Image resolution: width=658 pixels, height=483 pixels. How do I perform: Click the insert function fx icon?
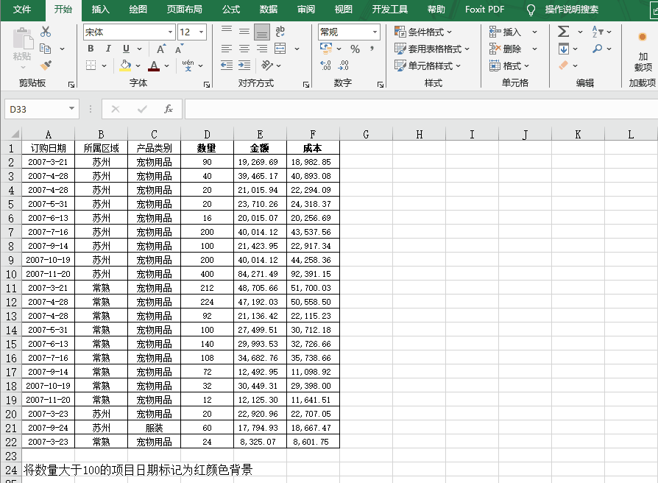(169, 109)
